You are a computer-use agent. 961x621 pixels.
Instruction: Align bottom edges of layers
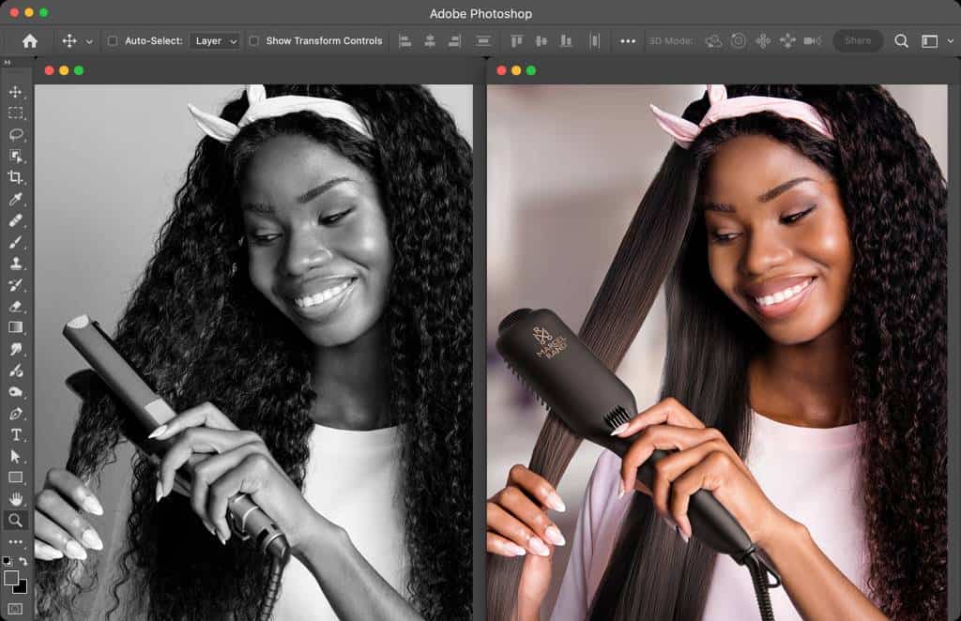(566, 41)
